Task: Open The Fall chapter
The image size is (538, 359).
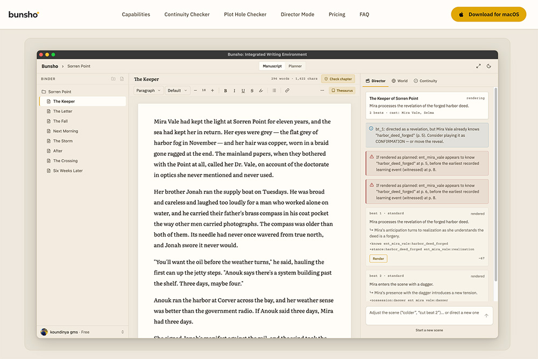Action: pos(82,121)
